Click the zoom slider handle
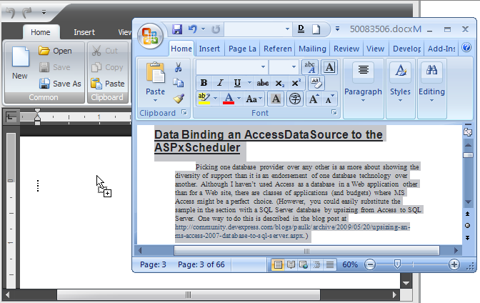The width and height of the screenshot is (480, 303). click(397, 264)
